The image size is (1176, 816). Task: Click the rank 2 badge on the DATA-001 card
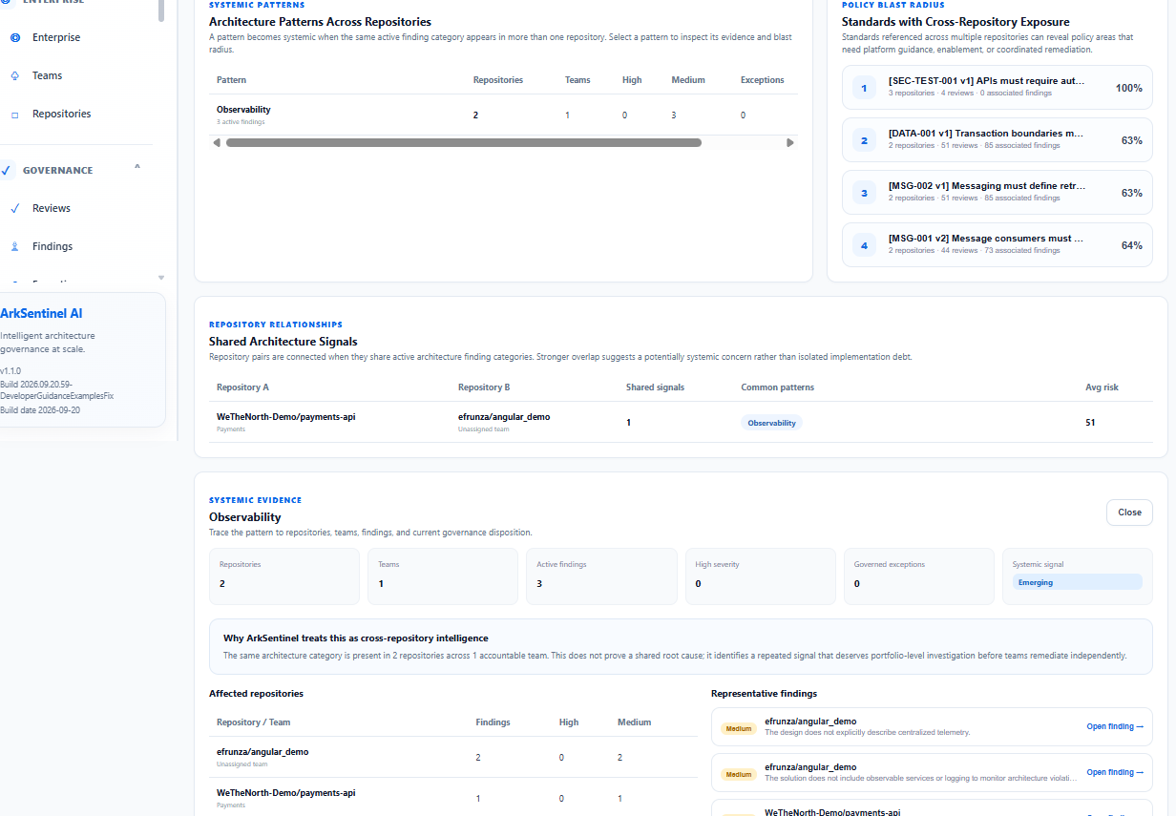pos(864,140)
